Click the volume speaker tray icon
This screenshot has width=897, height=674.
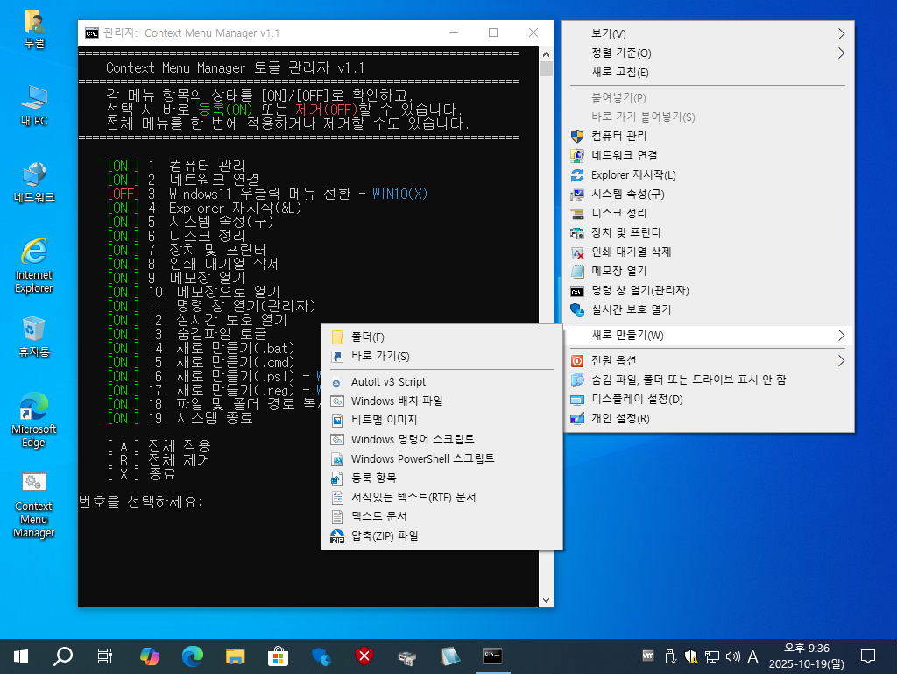(732, 656)
